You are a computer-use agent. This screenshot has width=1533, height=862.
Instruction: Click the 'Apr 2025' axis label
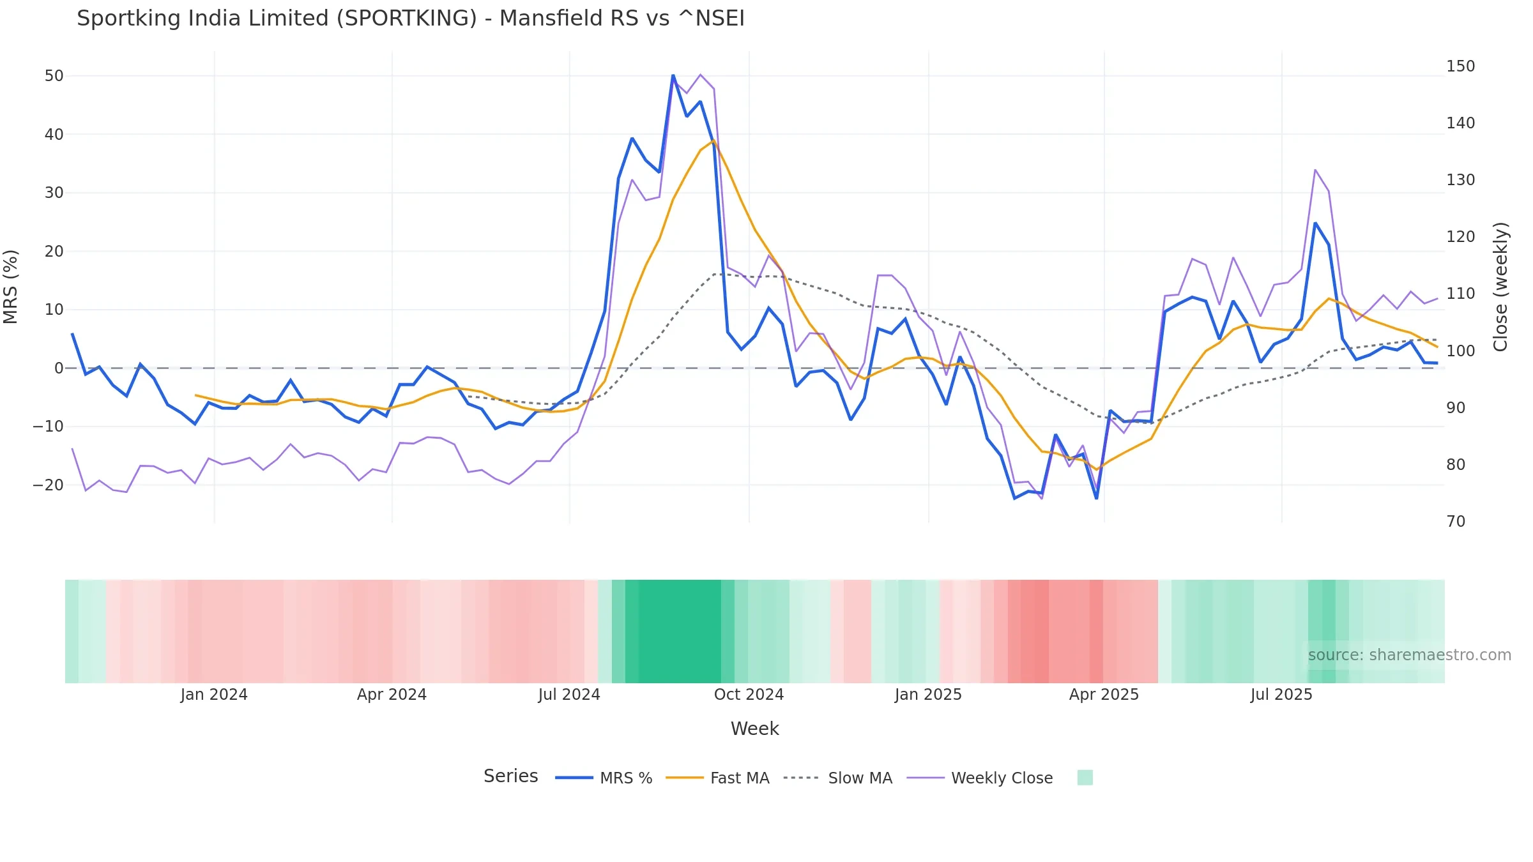coord(1104,695)
